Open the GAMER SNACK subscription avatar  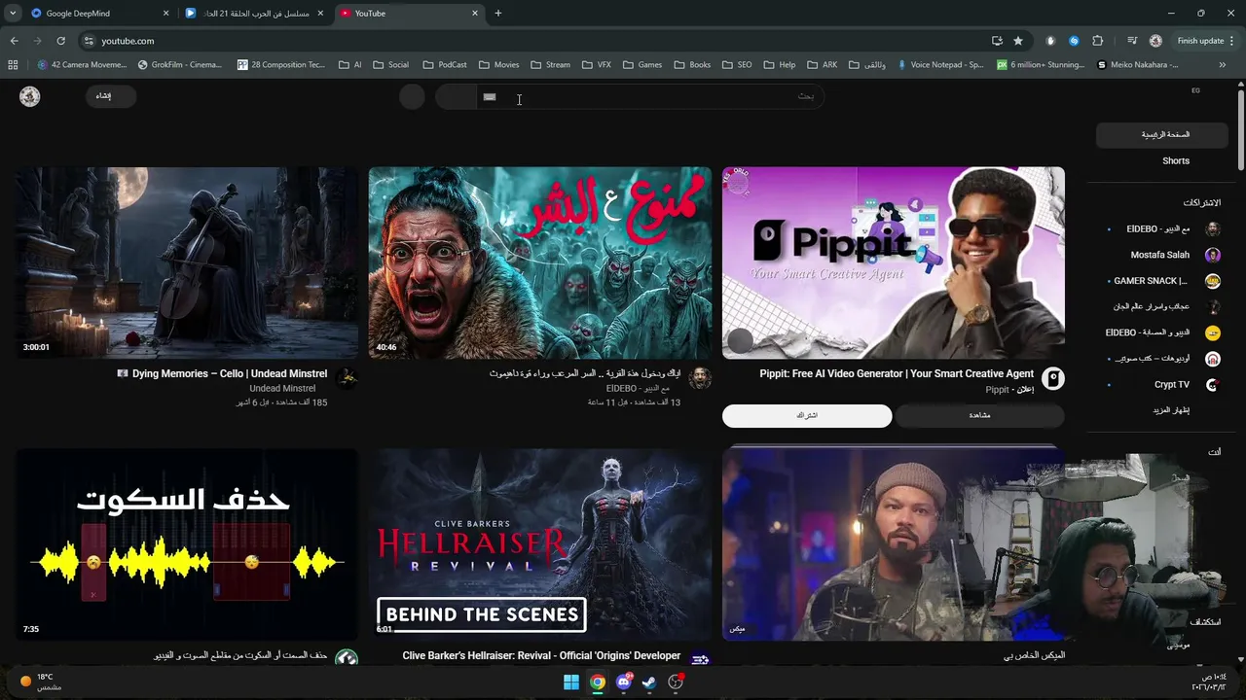[1213, 281]
